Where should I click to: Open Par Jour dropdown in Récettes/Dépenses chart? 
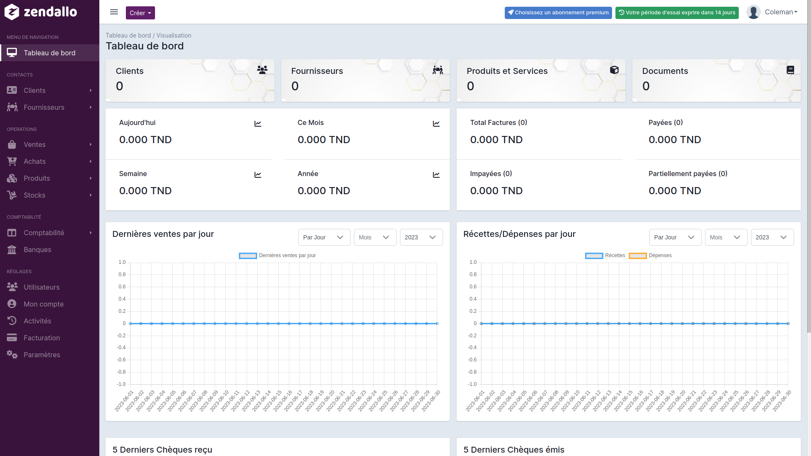675,237
